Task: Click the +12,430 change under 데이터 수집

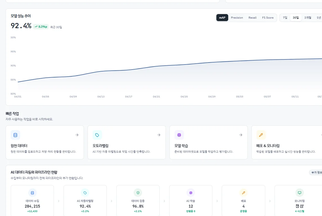Action: click(x=32, y=211)
